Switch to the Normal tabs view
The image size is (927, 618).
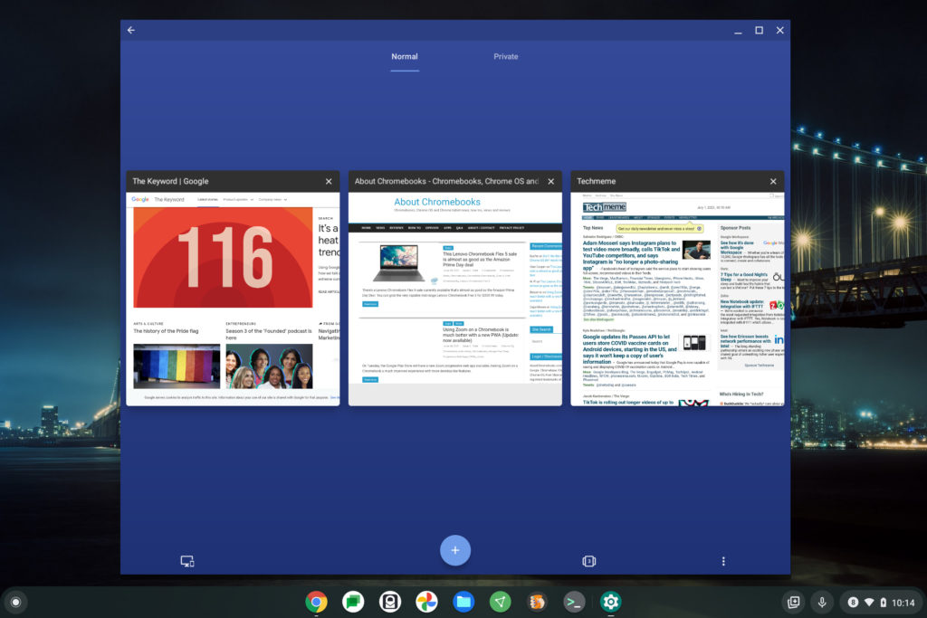(x=405, y=57)
